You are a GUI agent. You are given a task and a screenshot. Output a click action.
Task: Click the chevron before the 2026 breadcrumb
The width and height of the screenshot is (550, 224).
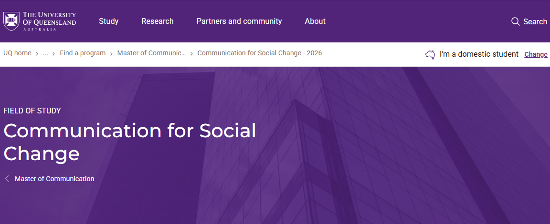(192, 53)
